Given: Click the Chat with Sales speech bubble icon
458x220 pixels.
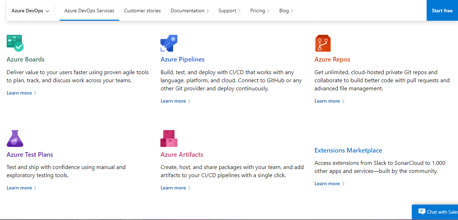Looking at the screenshot, I should (x=422, y=212).
